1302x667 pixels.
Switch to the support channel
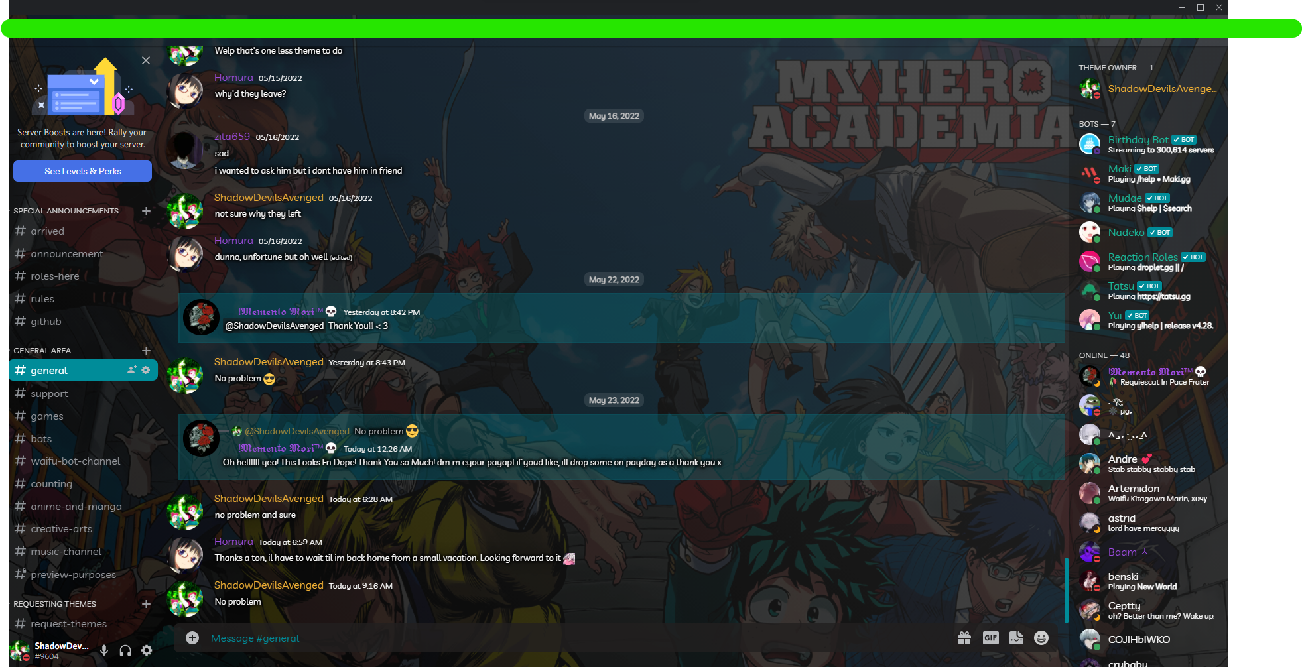(x=49, y=394)
